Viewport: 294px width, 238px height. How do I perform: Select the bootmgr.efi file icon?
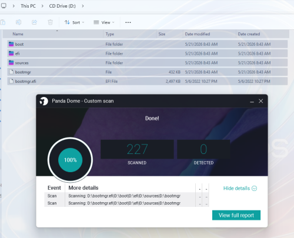pyautogui.click(x=11, y=81)
